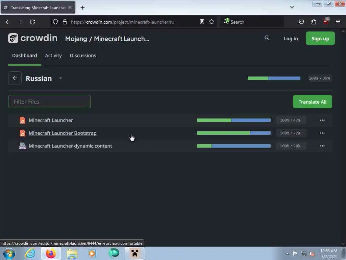The height and width of the screenshot is (260, 346).
Task: Open the Crowdin search magnifier
Action: tap(267, 38)
